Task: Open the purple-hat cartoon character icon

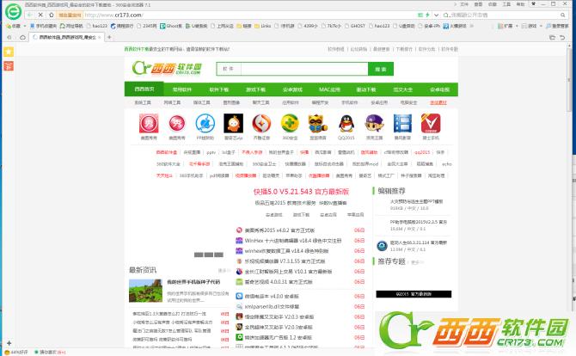Action: click(374, 124)
